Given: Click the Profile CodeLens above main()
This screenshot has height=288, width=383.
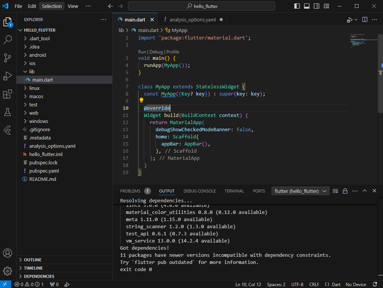Looking at the screenshot, I should 173,52.
